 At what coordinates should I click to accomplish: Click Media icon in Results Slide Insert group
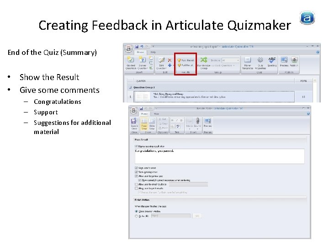[x=190, y=123]
